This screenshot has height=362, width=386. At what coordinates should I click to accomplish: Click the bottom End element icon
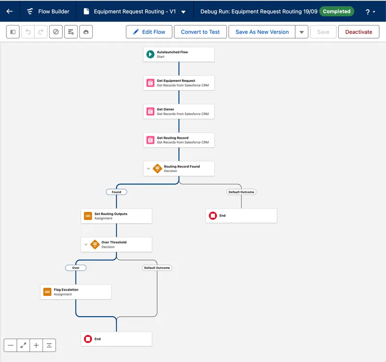(x=88, y=339)
